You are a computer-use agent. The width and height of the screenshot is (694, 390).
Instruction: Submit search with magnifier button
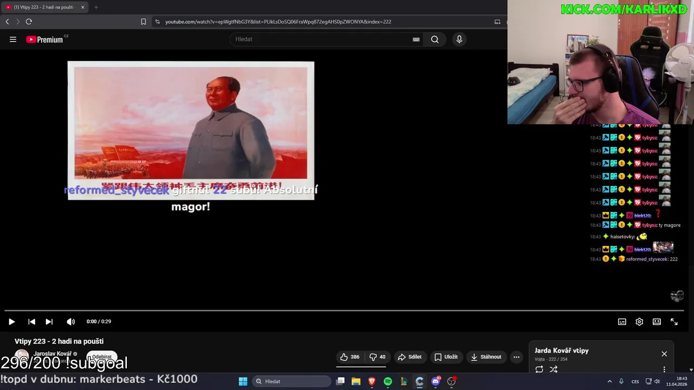[435, 39]
